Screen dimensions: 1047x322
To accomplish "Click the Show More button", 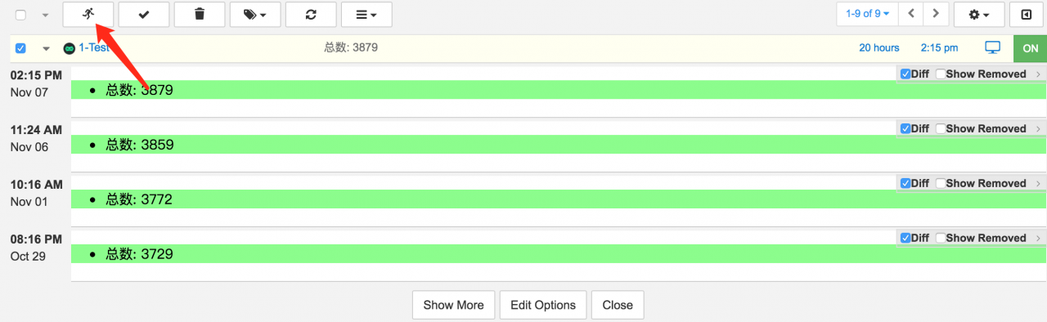I will pyautogui.click(x=453, y=305).
